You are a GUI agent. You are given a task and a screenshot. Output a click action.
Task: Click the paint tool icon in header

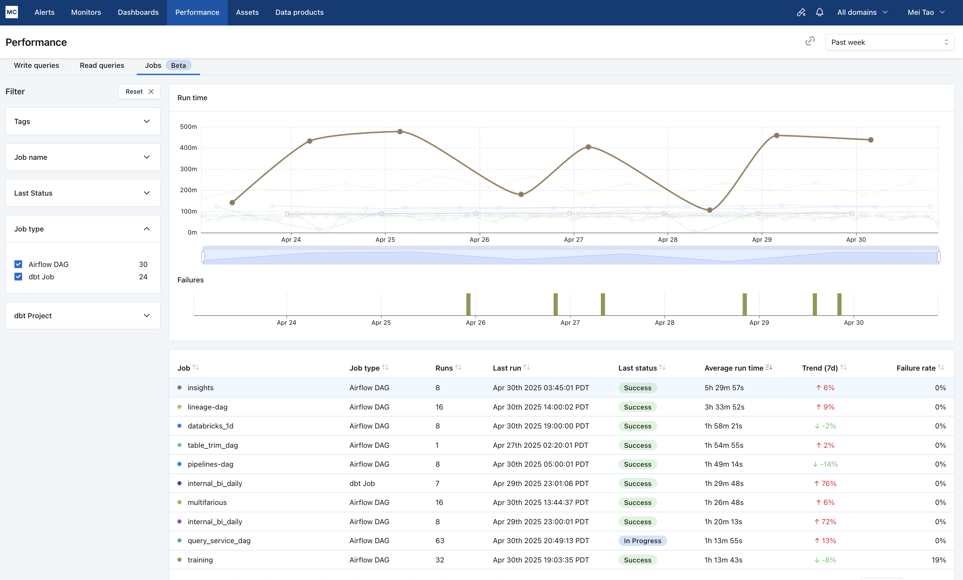(x=801, y=12)
